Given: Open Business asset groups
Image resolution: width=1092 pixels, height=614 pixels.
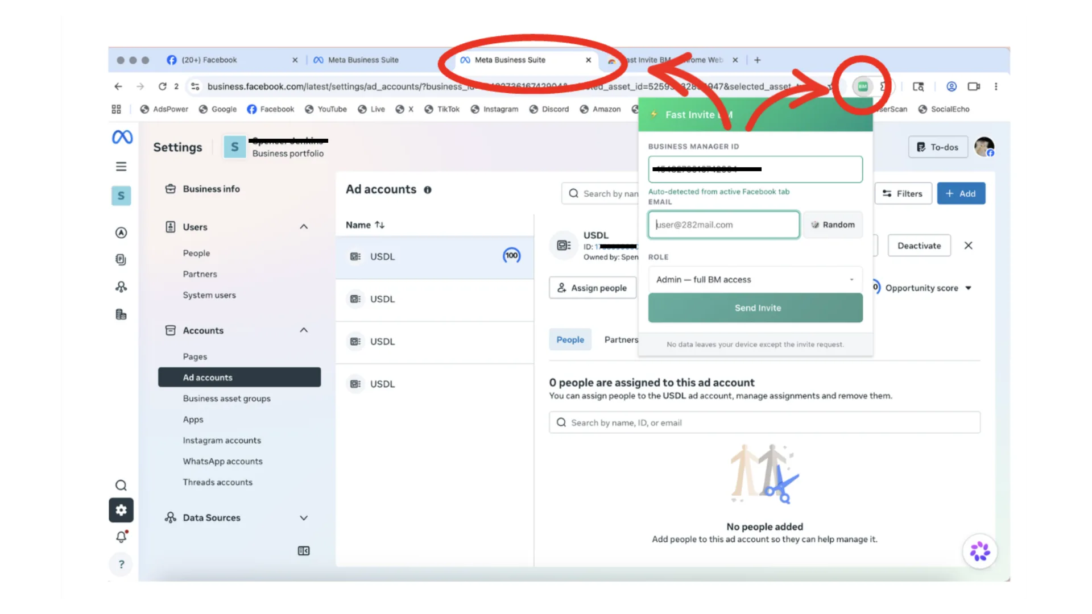Looking at the screenshot, I should pyautogui.click(x=226, y=399).
